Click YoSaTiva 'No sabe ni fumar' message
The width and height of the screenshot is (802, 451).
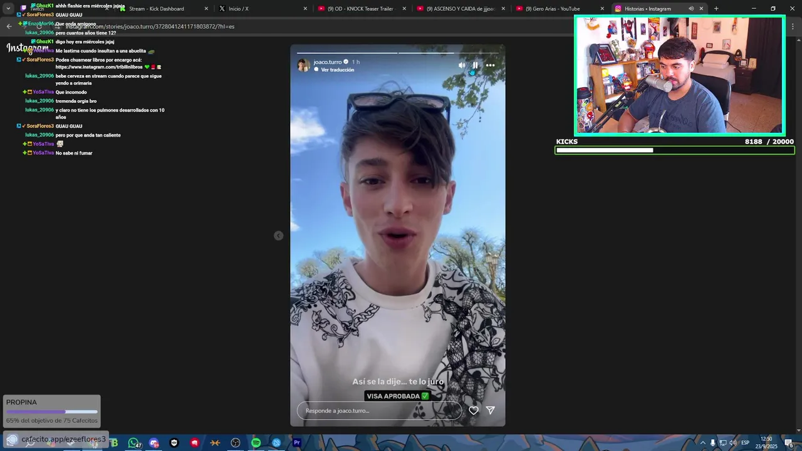pyautogui.click(x=58, y=153)
